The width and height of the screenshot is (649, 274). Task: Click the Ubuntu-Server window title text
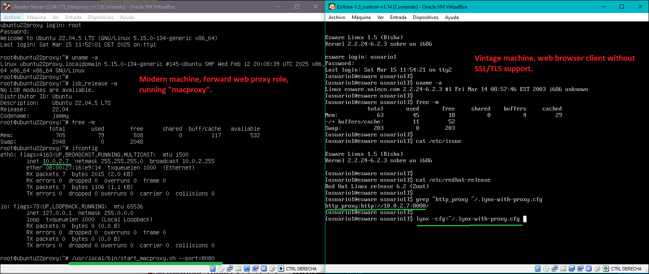coord(94,7)
